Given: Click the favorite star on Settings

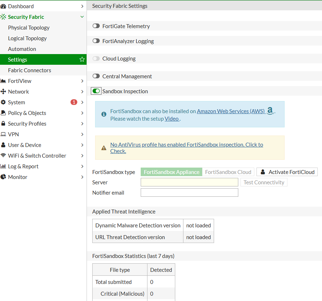Looking at the screenshot, I should click(82, 59).
